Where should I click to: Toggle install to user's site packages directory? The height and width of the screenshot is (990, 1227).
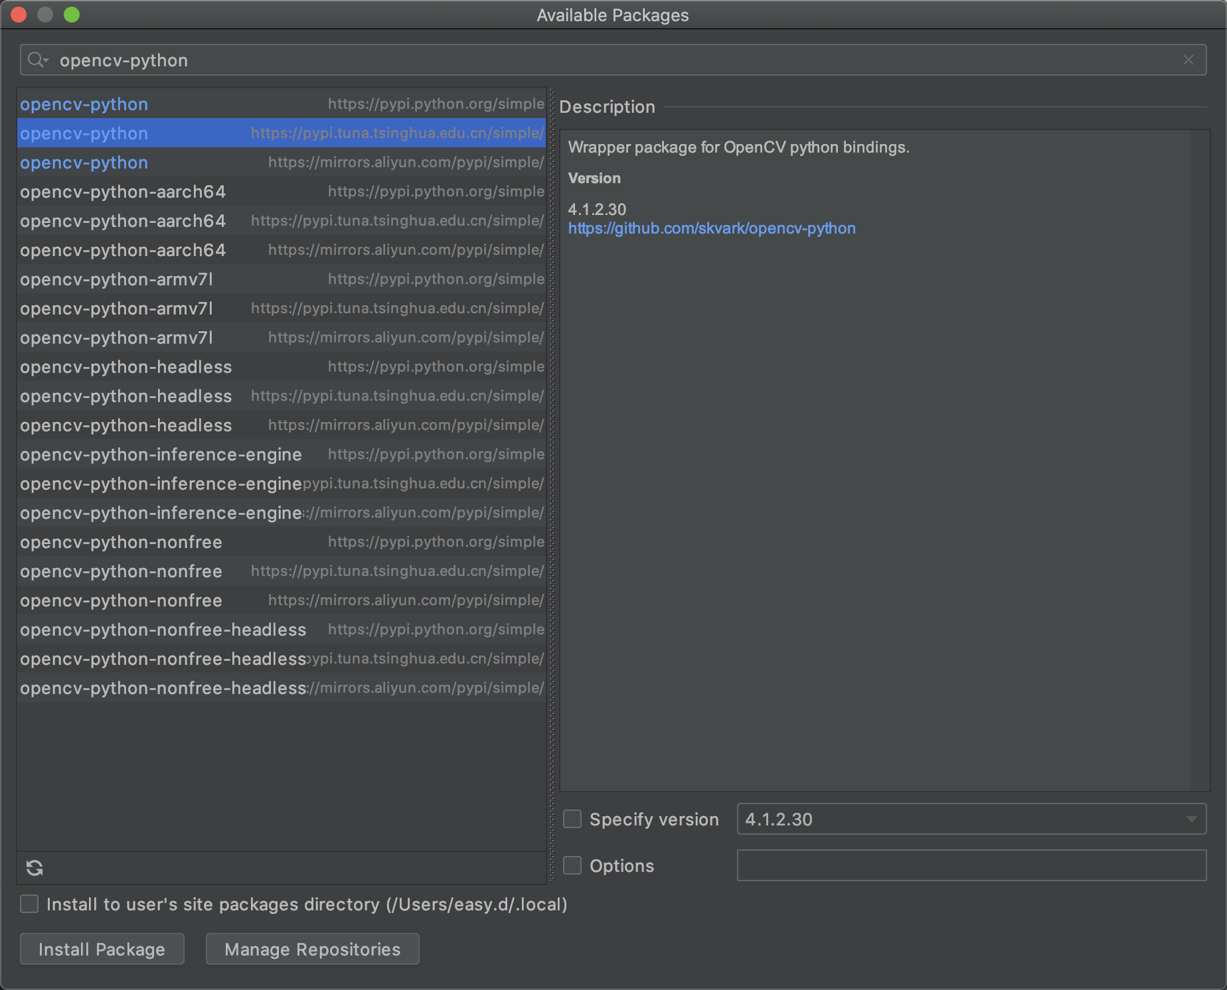point(29,904)
